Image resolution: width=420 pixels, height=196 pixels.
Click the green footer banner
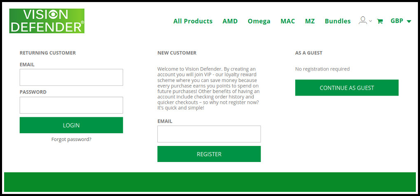(210, 182)
